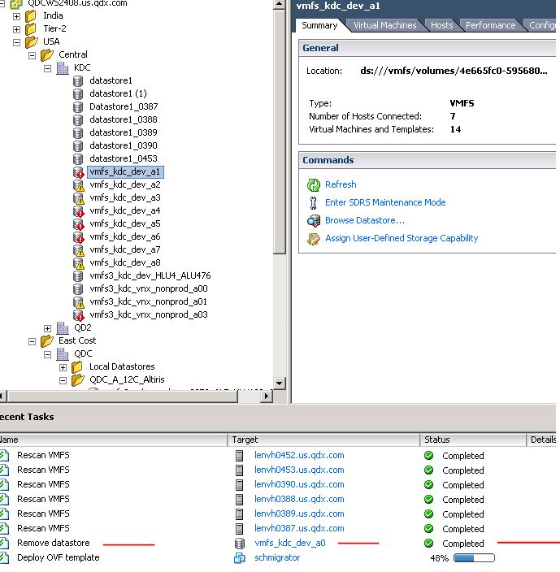
Task: Open the Hosts tab
Action: tap(441, 25)
